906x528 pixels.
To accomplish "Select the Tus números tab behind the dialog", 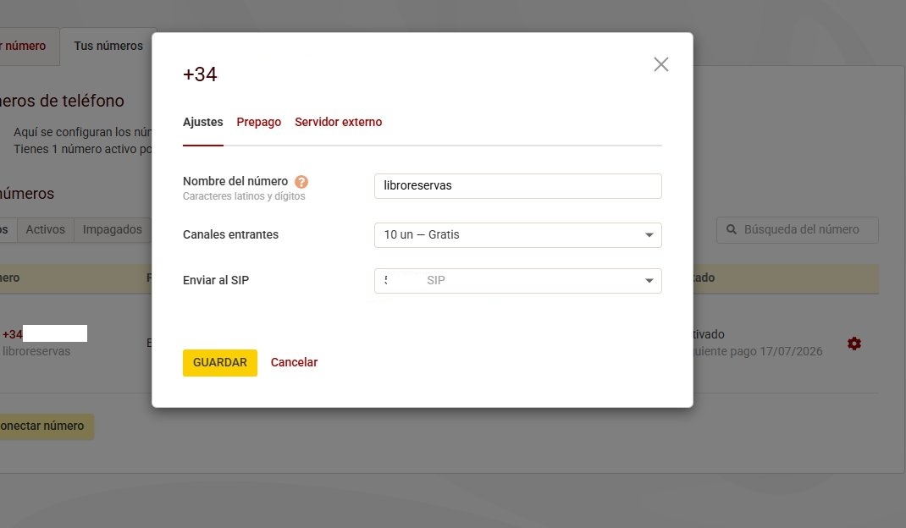I will pos(108,47).
